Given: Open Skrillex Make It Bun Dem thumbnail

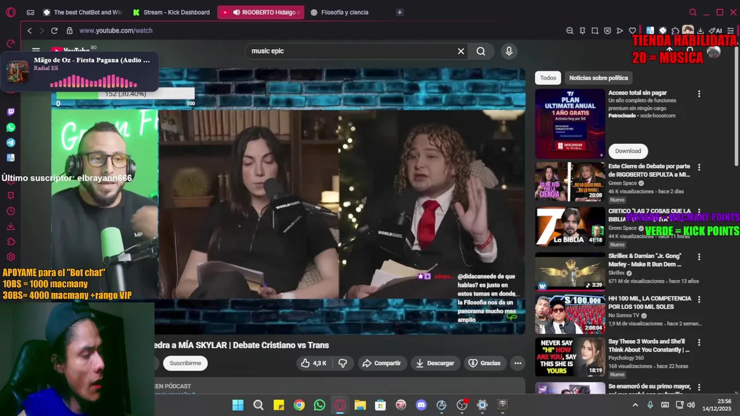Looking at the screenshot, I should 570,271.
